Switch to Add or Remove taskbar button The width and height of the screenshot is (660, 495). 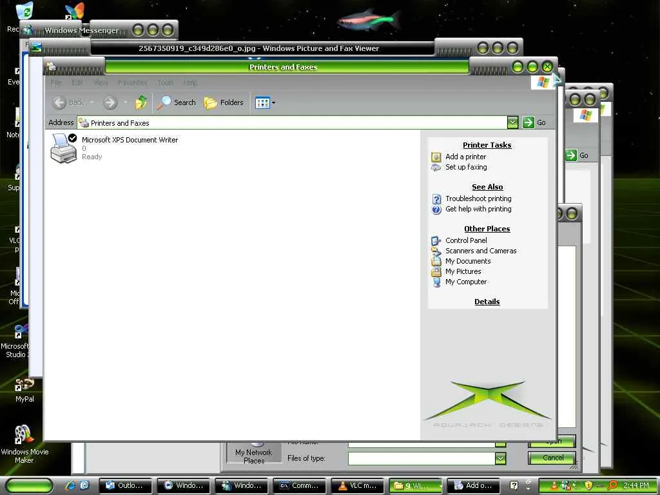coord(474,485)
